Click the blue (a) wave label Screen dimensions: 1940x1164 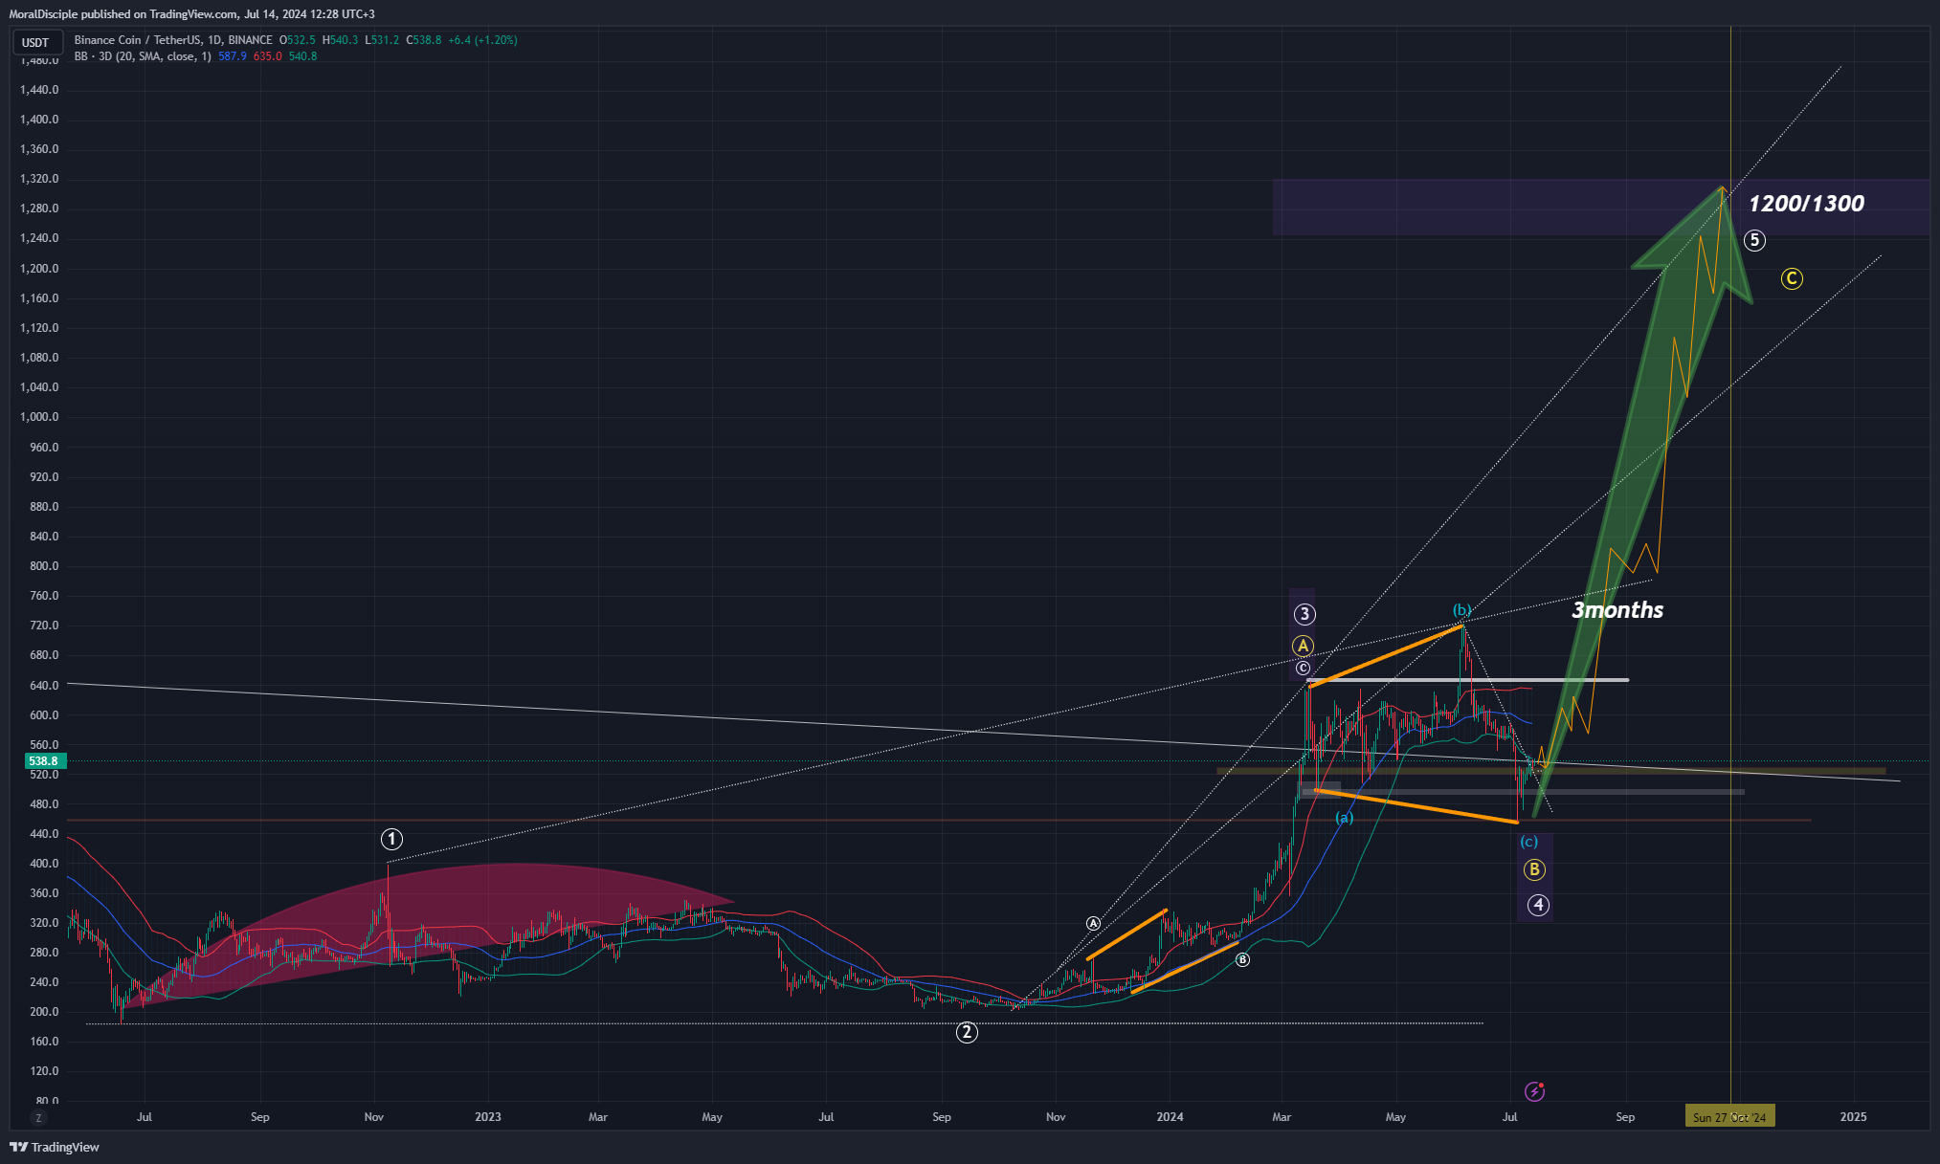1345,818
